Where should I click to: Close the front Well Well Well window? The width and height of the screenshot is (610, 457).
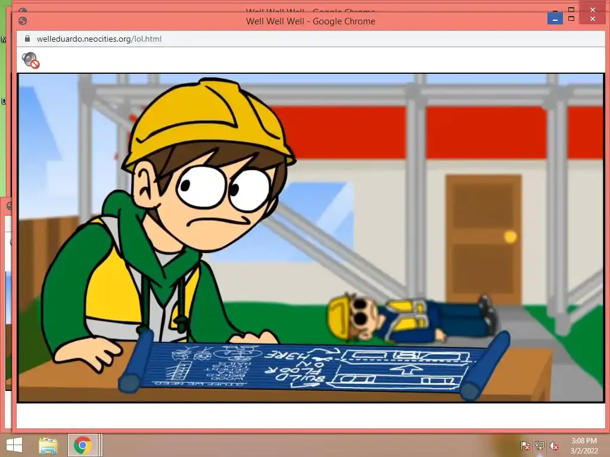pyautogui.click(x=593, y=18)
